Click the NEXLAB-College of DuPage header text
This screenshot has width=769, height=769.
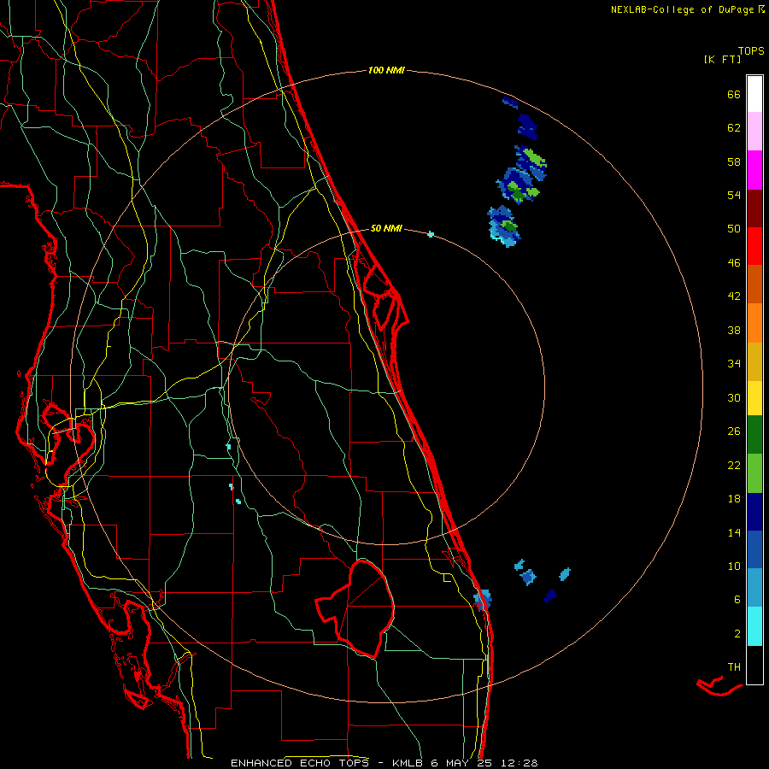684,9
